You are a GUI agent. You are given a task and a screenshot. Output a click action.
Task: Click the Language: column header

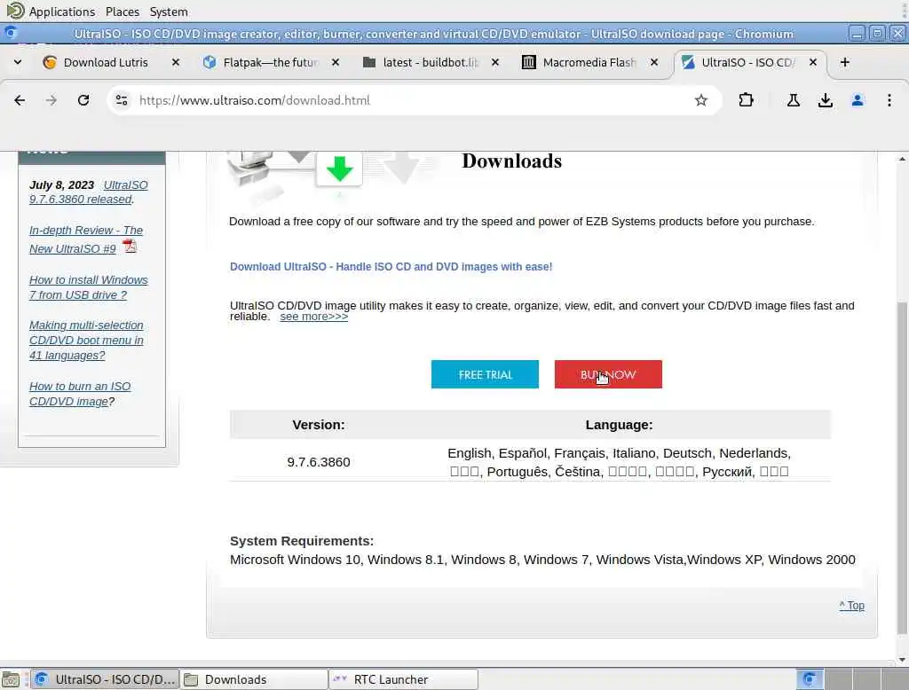click(x=619, y=425)
